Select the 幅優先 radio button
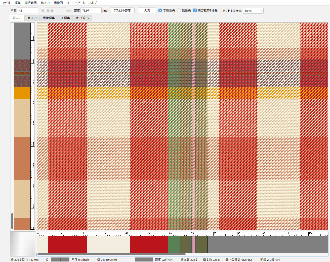 click(179, 11)
